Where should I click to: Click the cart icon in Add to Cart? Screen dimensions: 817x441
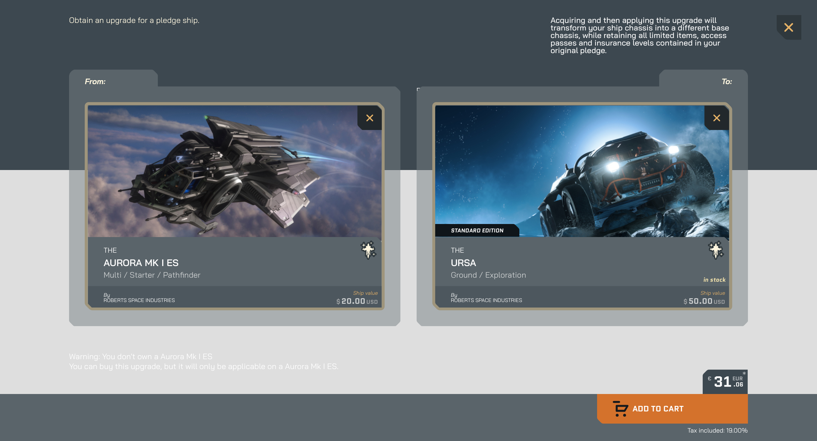pos(620,409)
